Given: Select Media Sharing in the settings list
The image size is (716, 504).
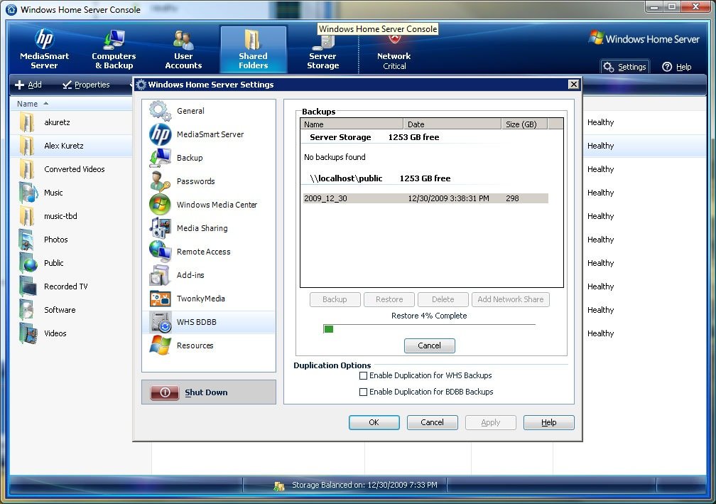Looking at the screenshot, I should [x=209, y=228].
